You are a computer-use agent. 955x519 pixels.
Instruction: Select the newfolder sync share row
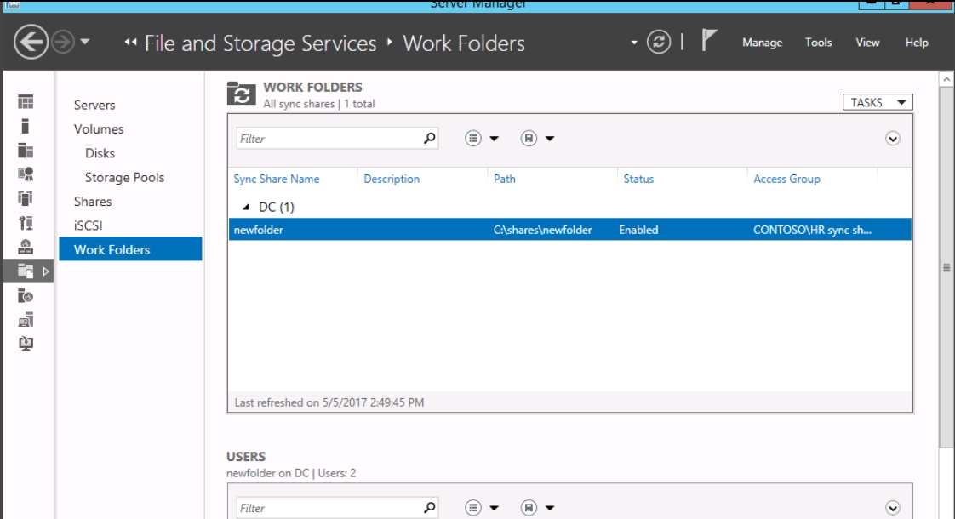click(x=570, y=230)
